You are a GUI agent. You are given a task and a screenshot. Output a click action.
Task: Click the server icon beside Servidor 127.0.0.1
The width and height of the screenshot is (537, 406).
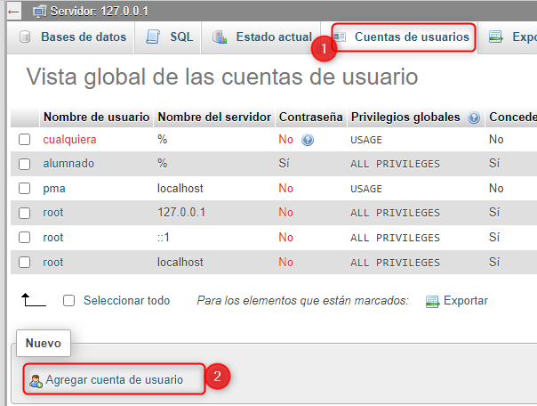[x=38, y=12]
